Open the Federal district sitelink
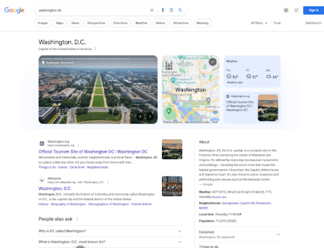 point(141,204)
